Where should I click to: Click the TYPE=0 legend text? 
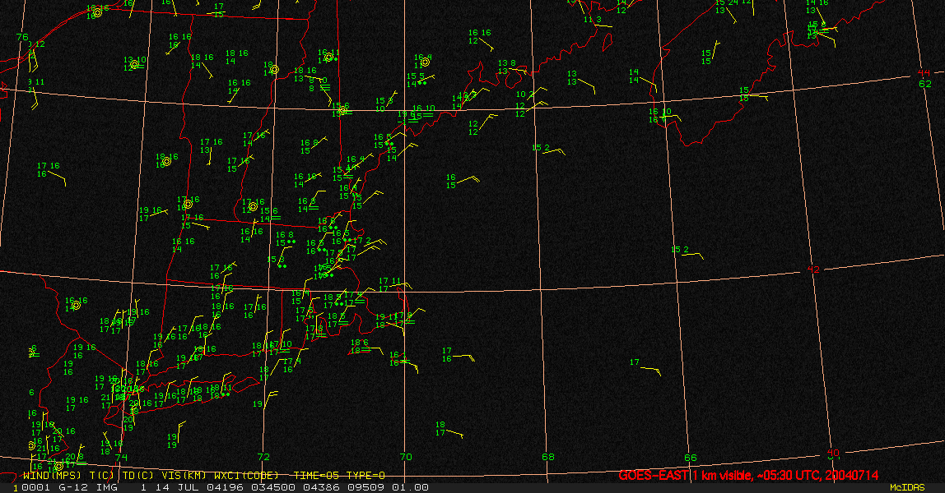tap(365, 476)
